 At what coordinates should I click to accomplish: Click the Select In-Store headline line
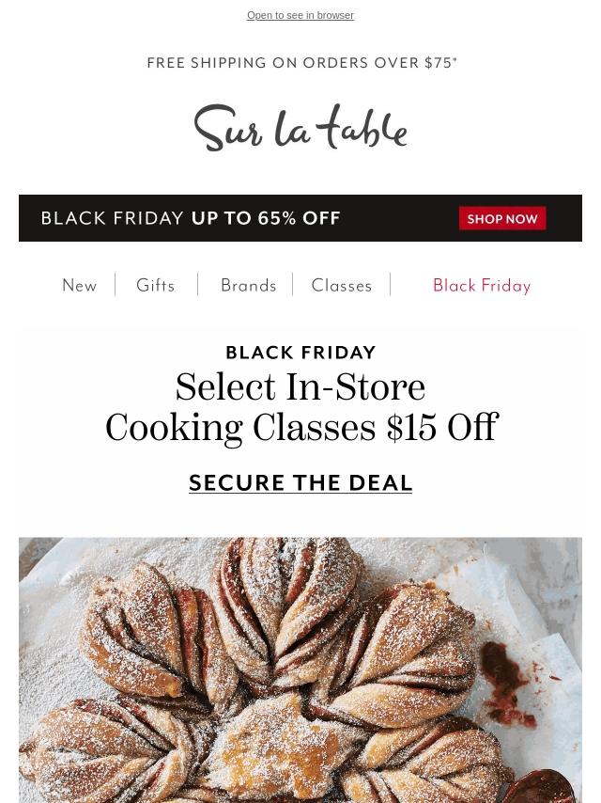coord(300,387)
